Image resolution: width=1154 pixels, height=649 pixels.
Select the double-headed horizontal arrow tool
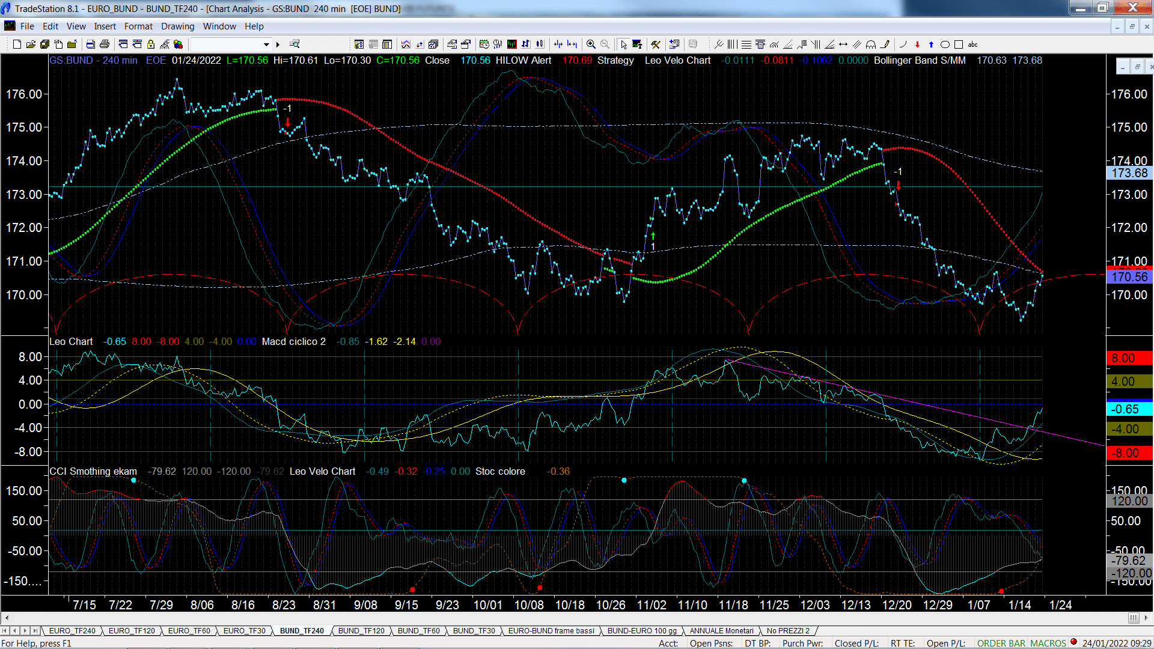tap(843, 44)
